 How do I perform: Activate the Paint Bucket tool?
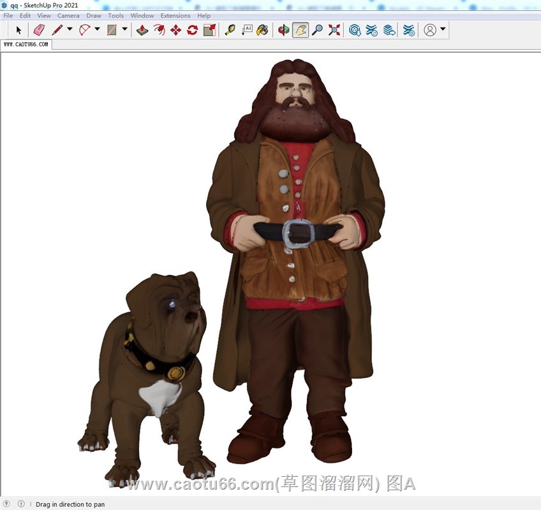coord(263,30)
